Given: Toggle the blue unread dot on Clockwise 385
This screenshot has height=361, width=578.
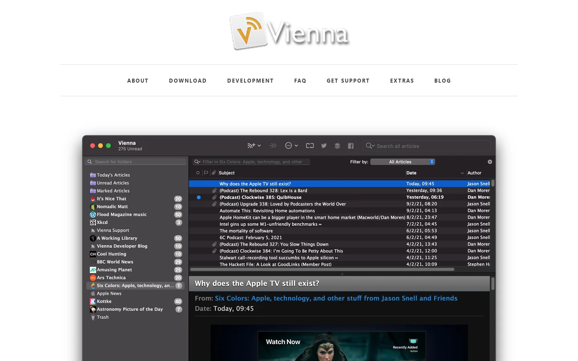Looking at the screenshot, I should (199, 197).
